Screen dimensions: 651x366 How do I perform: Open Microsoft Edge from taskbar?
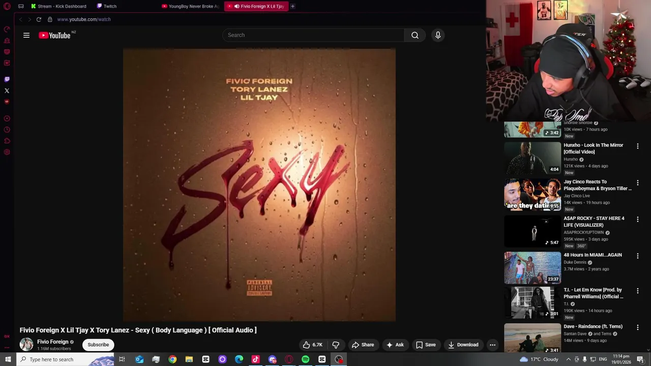coord(239,359)
